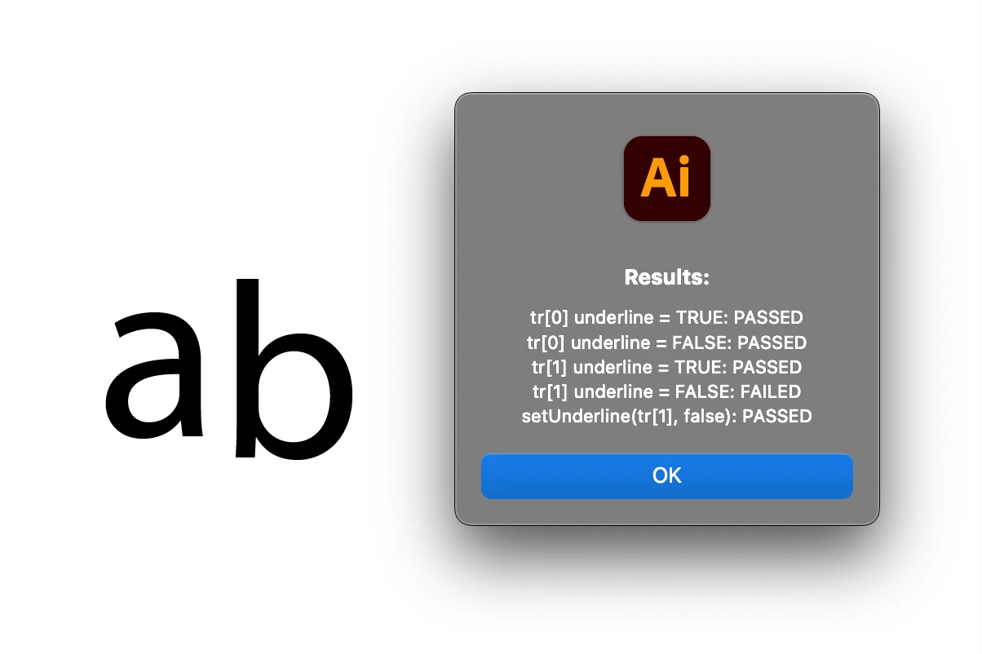
Task: Click 'tr[1] underline = TRUE: PASSED' line
Action: [666, 367]
